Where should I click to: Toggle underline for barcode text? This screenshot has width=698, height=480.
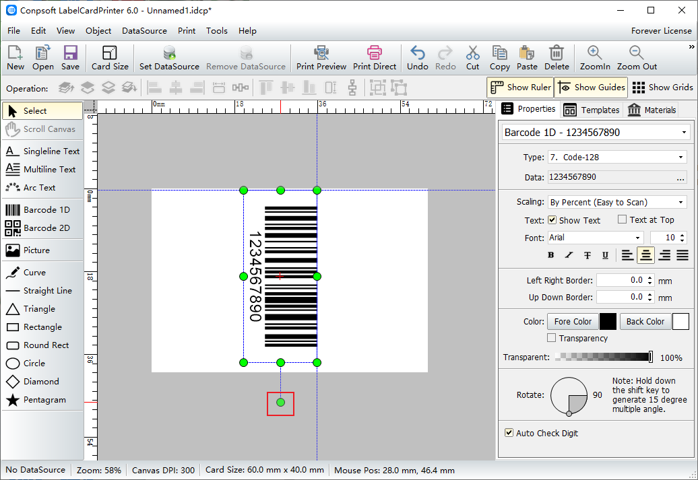pos(605,255)
